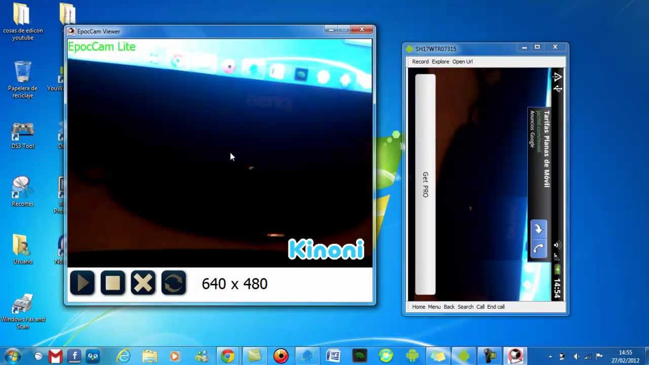Open the video camera taskbar icon
This screenshot has height=365, width=649.
click(x=489, y=356)
